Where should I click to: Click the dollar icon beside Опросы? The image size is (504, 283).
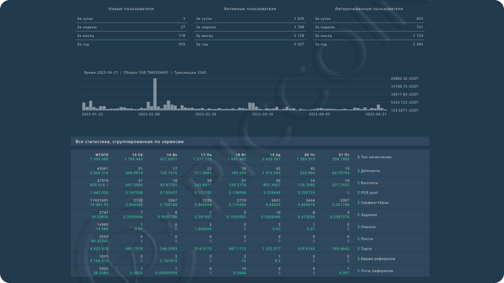pos(358,227)
